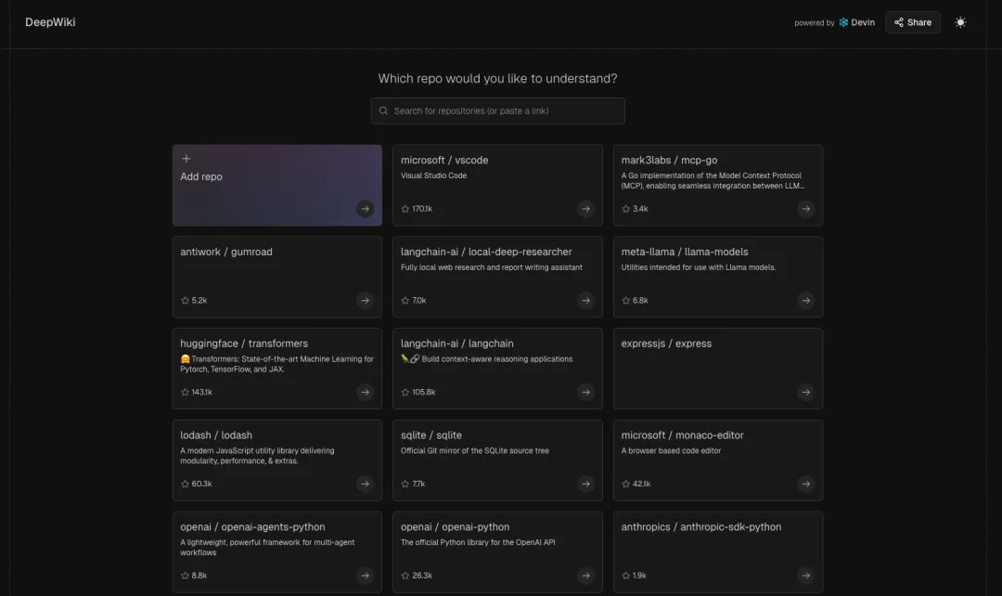This screenshot has width=1002, height=596.
Task: Open huggingface / transformers title
Action: 244,343
